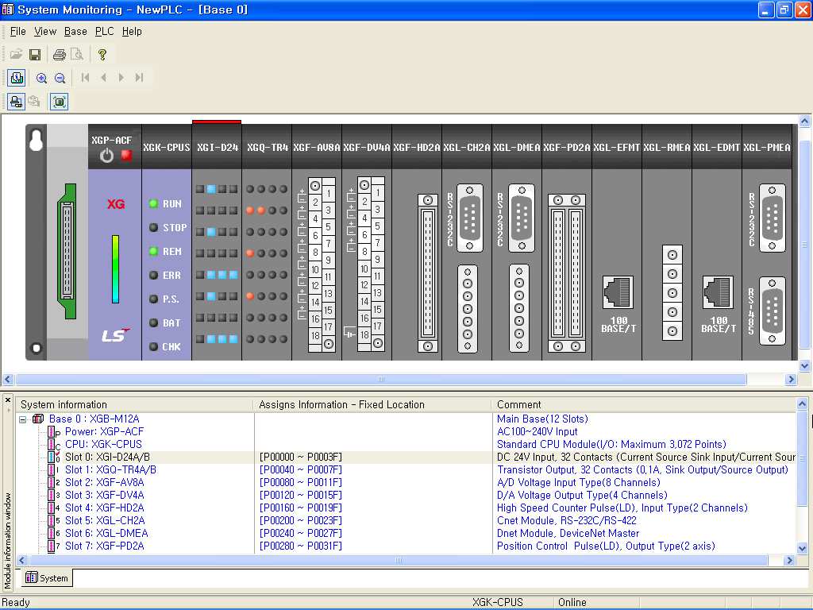Image resolution: width=813 pixels, height=610 pixels.
Task: Select Slot 7: XGF-PD2A row
Action: pos(104,546)
